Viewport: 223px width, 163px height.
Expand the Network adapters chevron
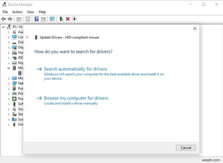pyautogui.click(x=9, y=83)
